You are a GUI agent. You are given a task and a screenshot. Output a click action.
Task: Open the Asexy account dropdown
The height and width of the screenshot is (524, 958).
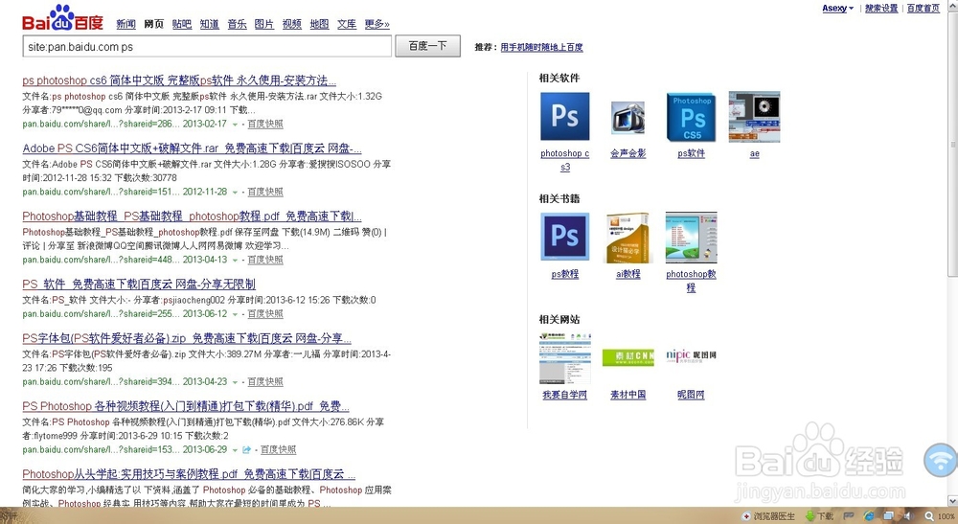837,8
